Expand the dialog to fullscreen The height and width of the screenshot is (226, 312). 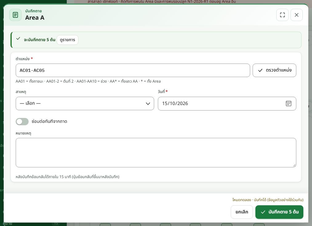click(x=282, y=15)
